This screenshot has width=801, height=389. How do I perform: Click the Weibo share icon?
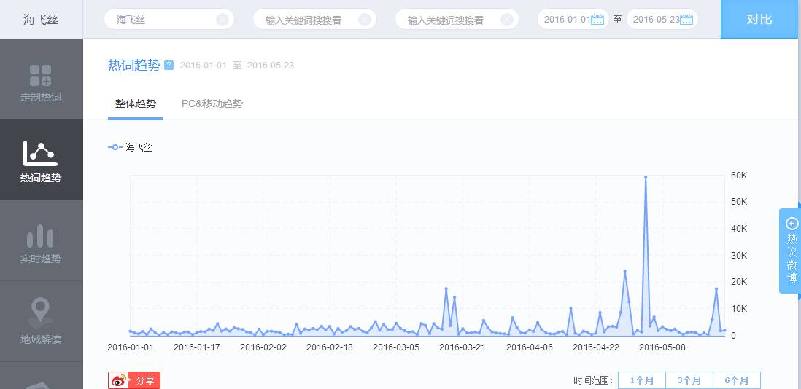[120, 380]
